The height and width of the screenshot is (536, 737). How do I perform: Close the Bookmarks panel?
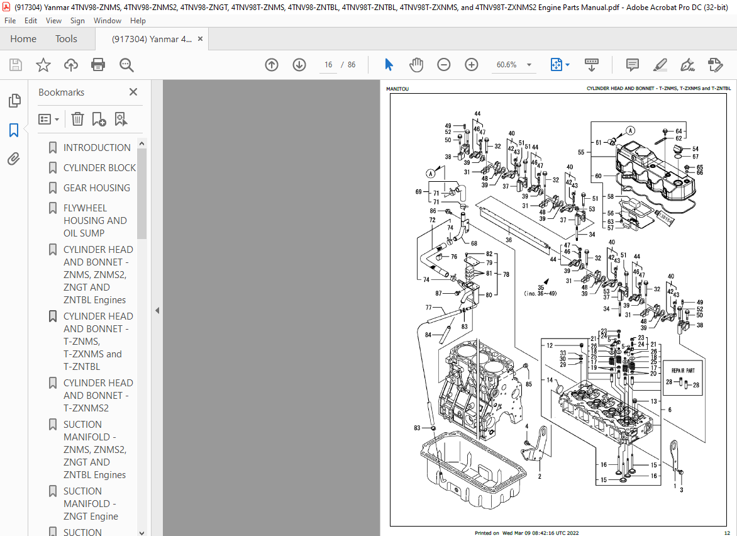(133, 92)
